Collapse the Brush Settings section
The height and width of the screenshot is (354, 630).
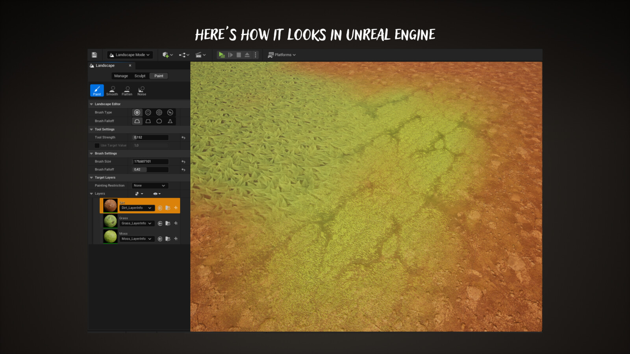[x=91, y=153]
